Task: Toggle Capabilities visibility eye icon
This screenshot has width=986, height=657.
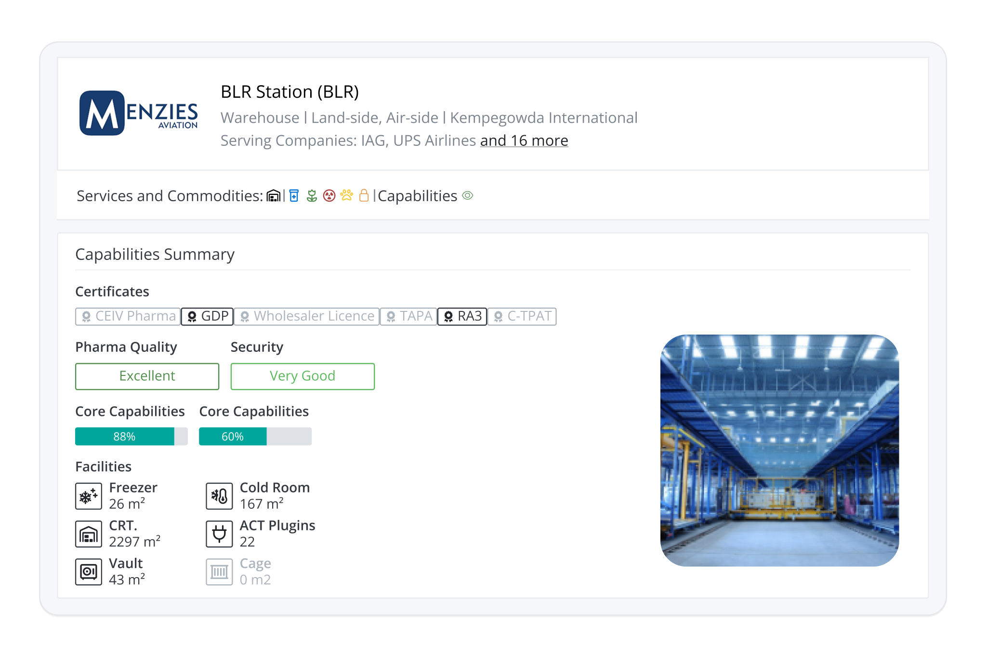Action: click(x=468, y=195)
